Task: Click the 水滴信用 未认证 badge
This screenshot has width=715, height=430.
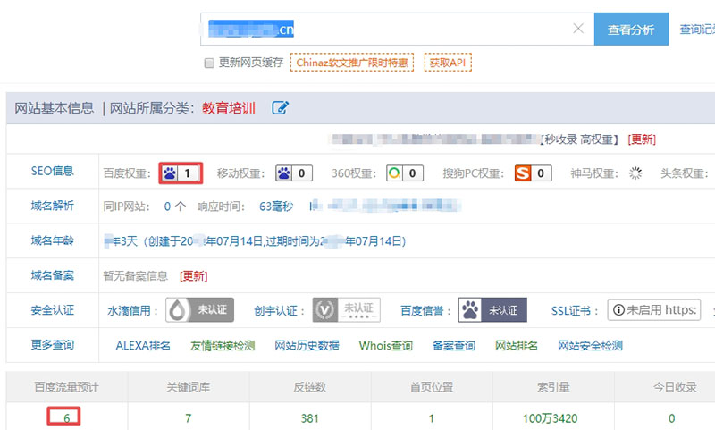Action: coord(199,310)
